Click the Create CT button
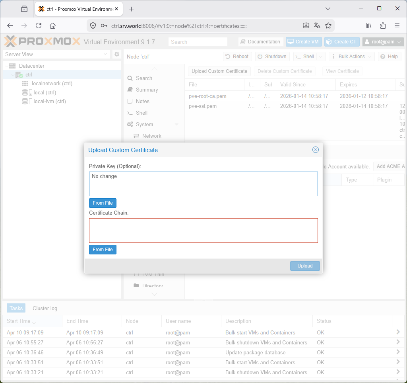 341,42
